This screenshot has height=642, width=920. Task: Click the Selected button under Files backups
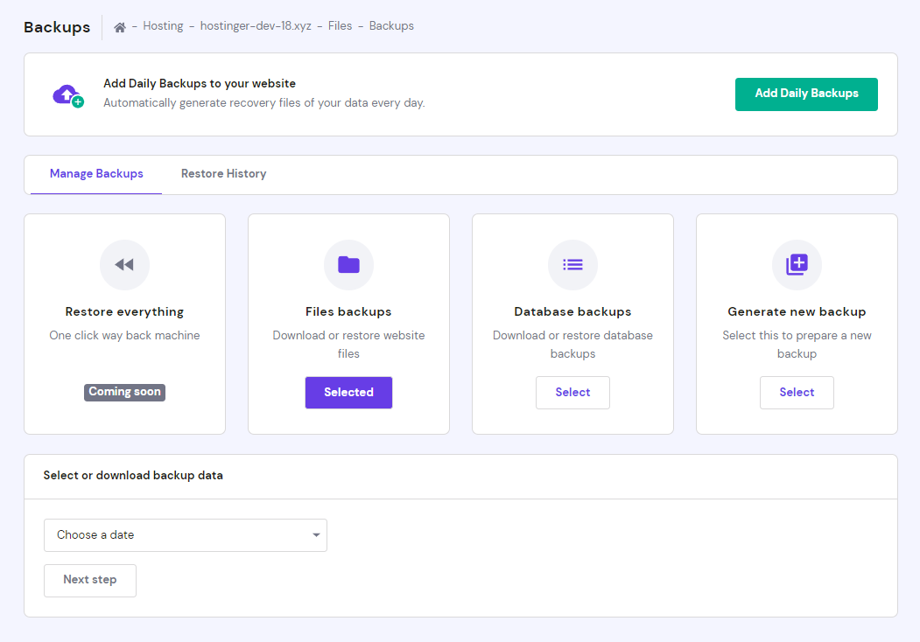point(348,393)
